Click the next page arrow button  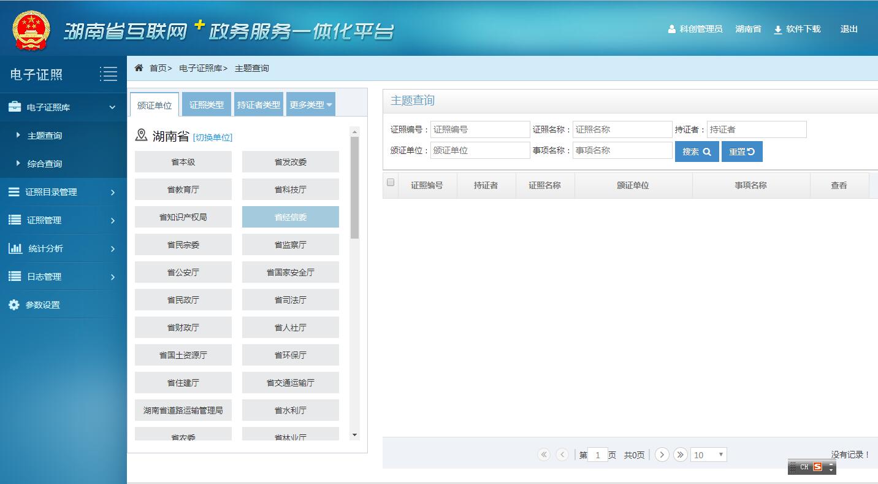662,455
